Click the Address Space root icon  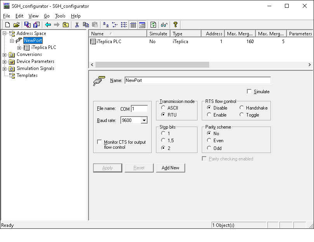click(12, 33)
